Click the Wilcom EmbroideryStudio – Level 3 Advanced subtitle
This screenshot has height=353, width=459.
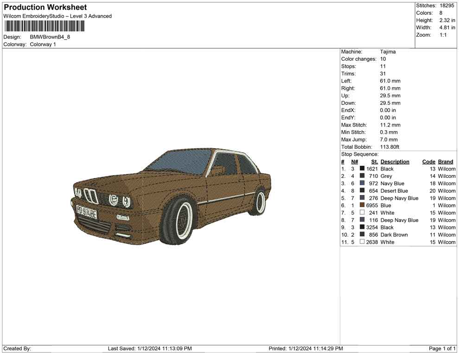point(57,16)
